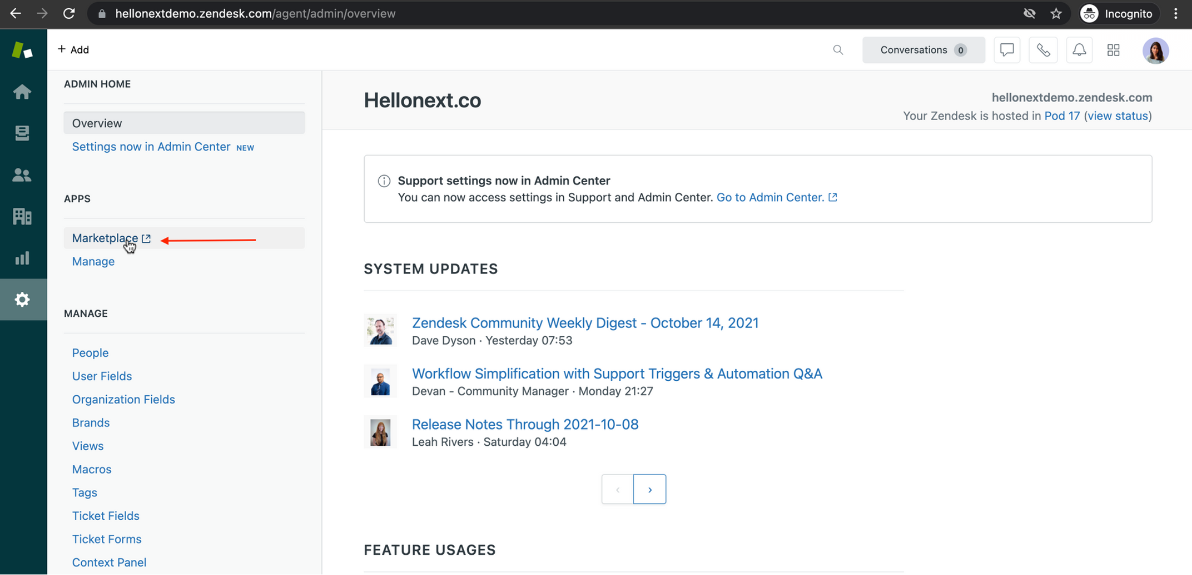Viewport: 1192px width, 575px height.
Task: Click the info icon in settings notice
Action: click(x=384, y=181)
